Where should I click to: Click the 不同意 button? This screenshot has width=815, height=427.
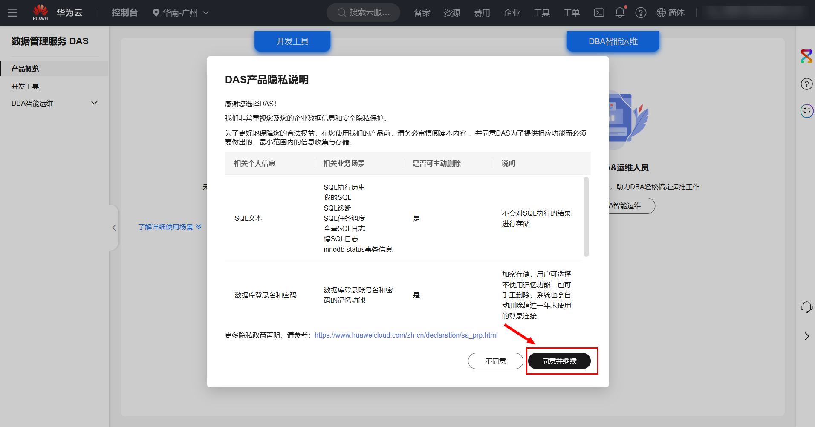click(495, 361)
